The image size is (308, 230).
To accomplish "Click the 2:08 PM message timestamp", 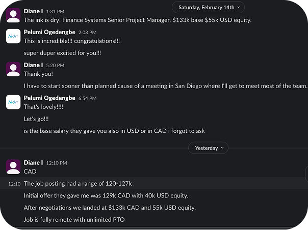I will [87, 33].
